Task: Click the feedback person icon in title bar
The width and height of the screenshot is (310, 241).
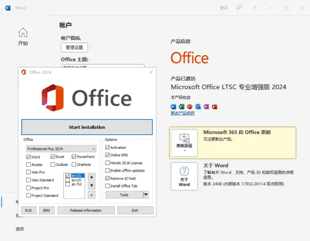Action: coord(239,8)
